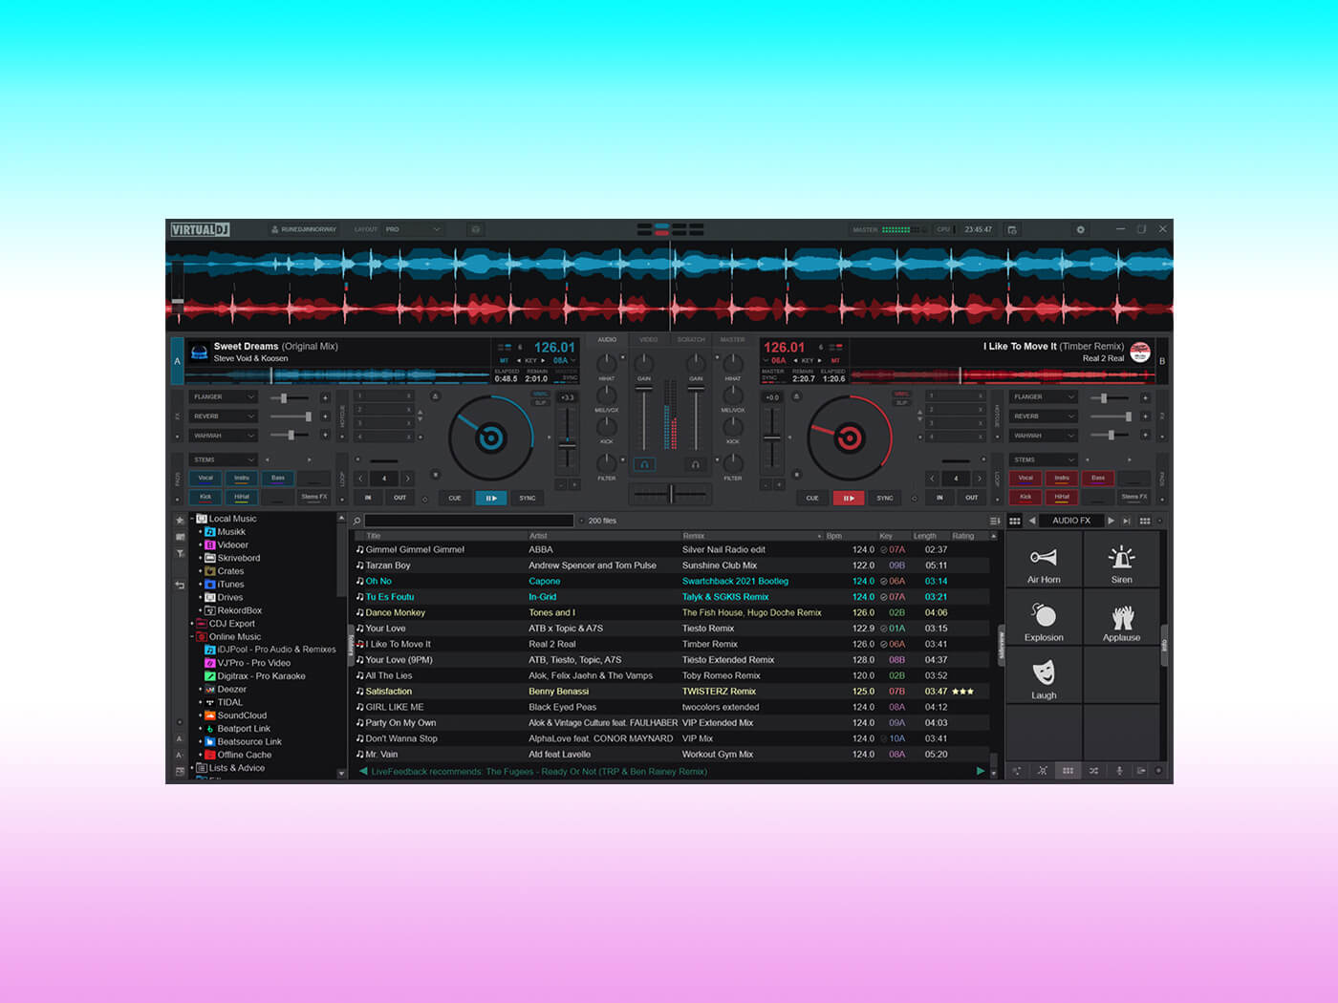The image size is (1338, 1003).
Task: Click the Stems FX pad on deck A
Action: click(x=314, y=497)
